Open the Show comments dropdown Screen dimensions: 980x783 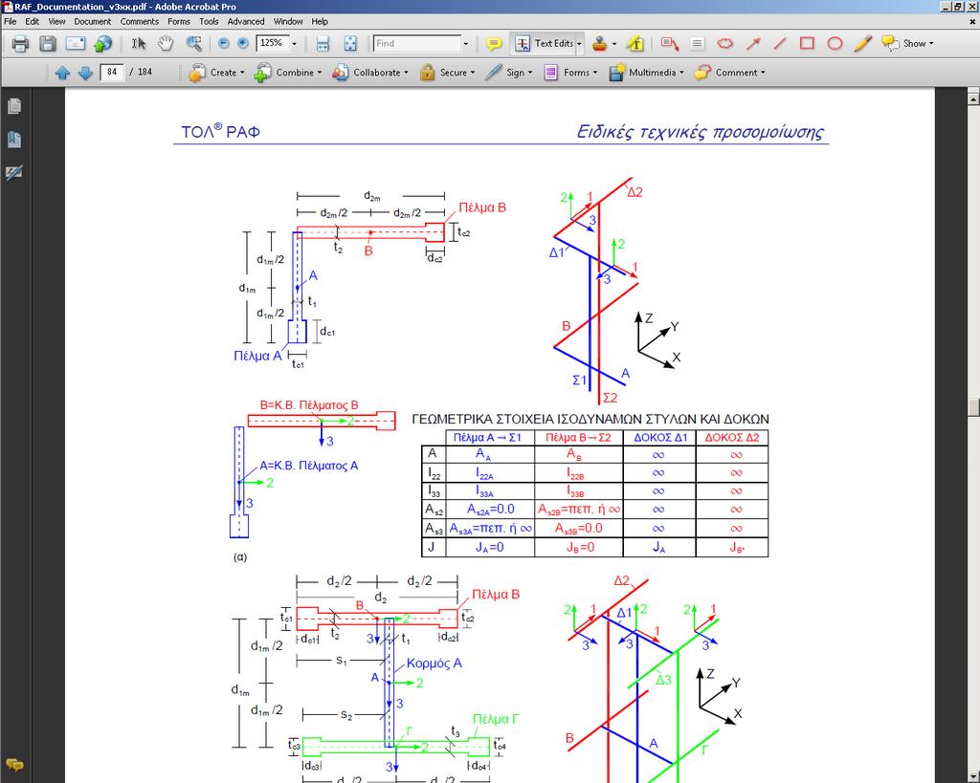click(907, 44)
